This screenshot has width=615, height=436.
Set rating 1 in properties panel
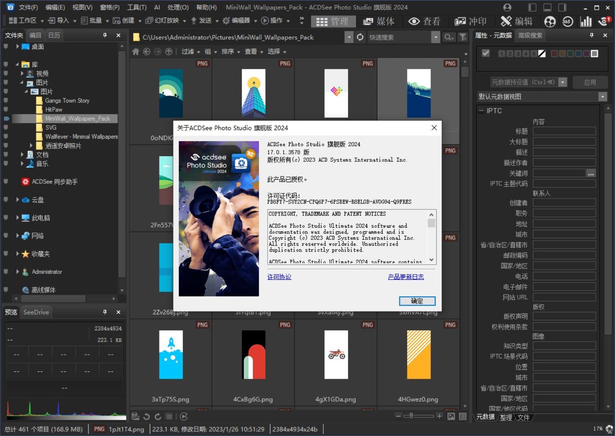[x=501, y=54]
